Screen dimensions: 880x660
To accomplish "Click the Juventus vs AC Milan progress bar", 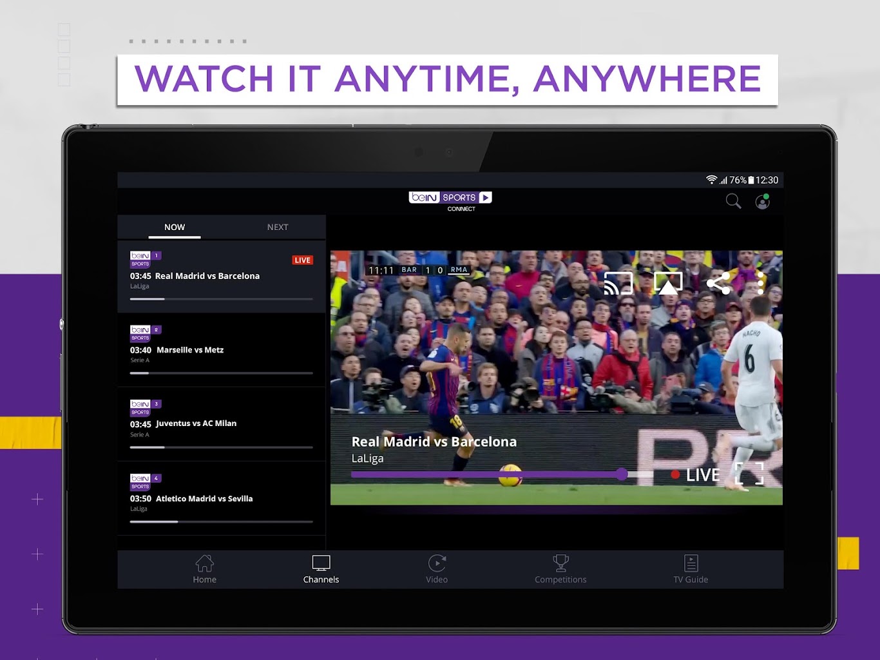I will [x=221, y=447].
